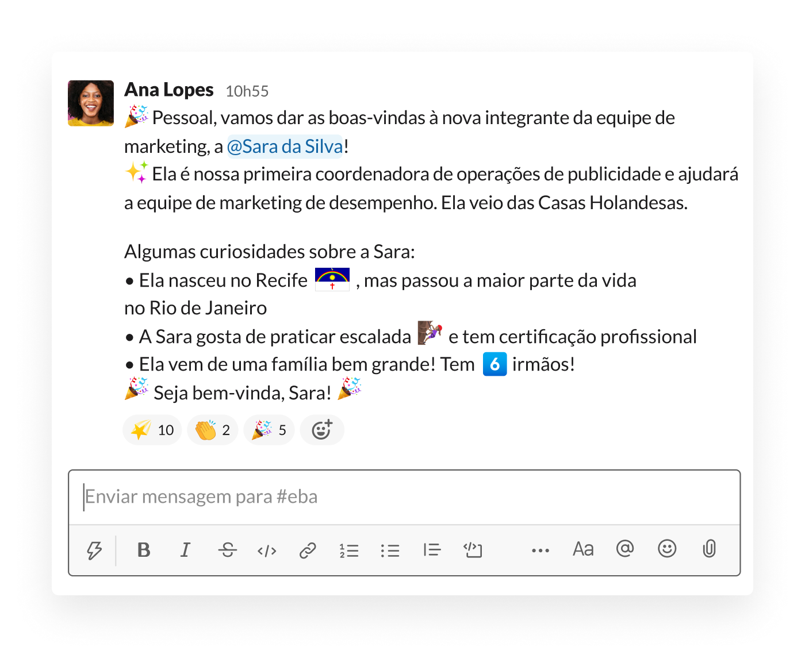This screenshot has height=647, width=805.
Task: Start a numbered list
Action: pos(348,551)
